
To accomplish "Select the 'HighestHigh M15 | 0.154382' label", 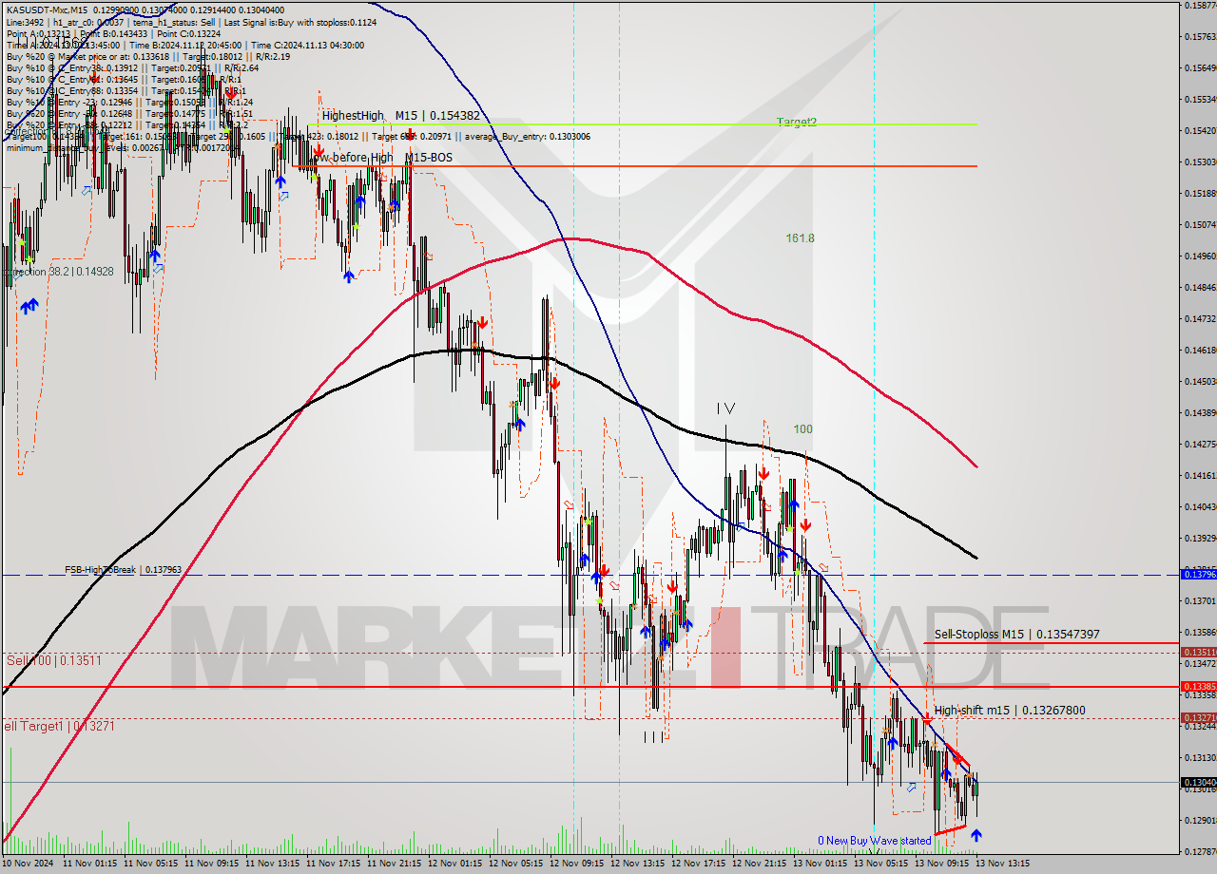I will coord(400,115).
